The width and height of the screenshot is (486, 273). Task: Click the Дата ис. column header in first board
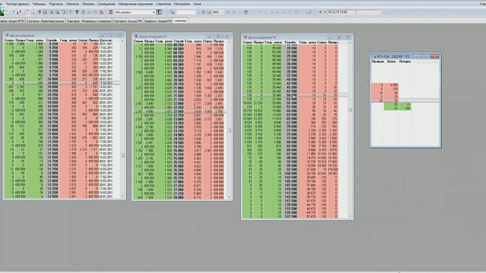106,40
